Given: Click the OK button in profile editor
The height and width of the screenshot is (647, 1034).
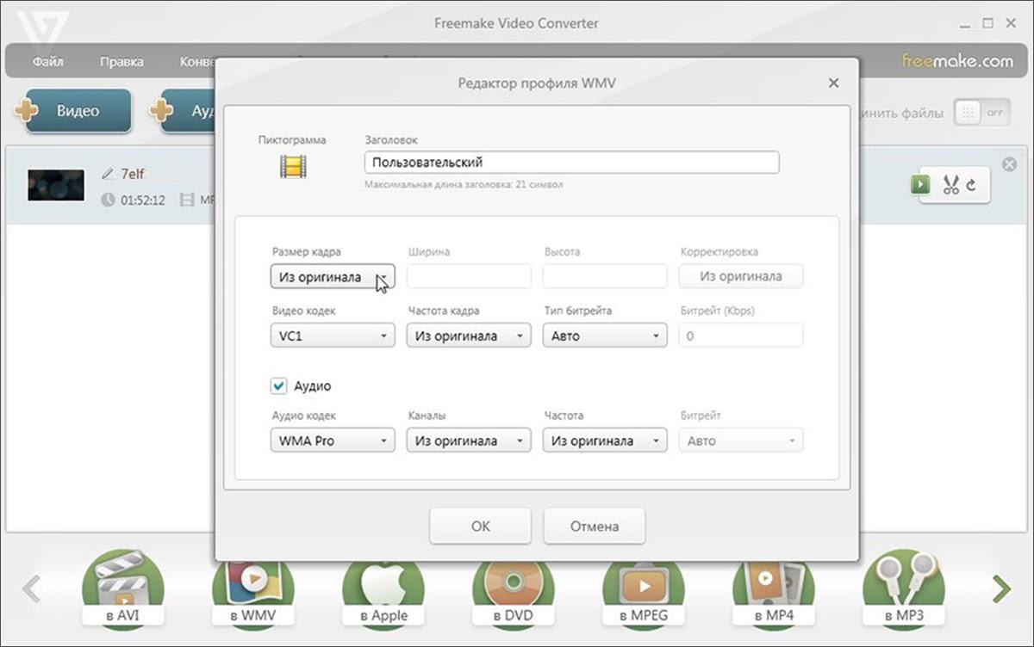Looking at the screenshot, I should click(480, 526).
